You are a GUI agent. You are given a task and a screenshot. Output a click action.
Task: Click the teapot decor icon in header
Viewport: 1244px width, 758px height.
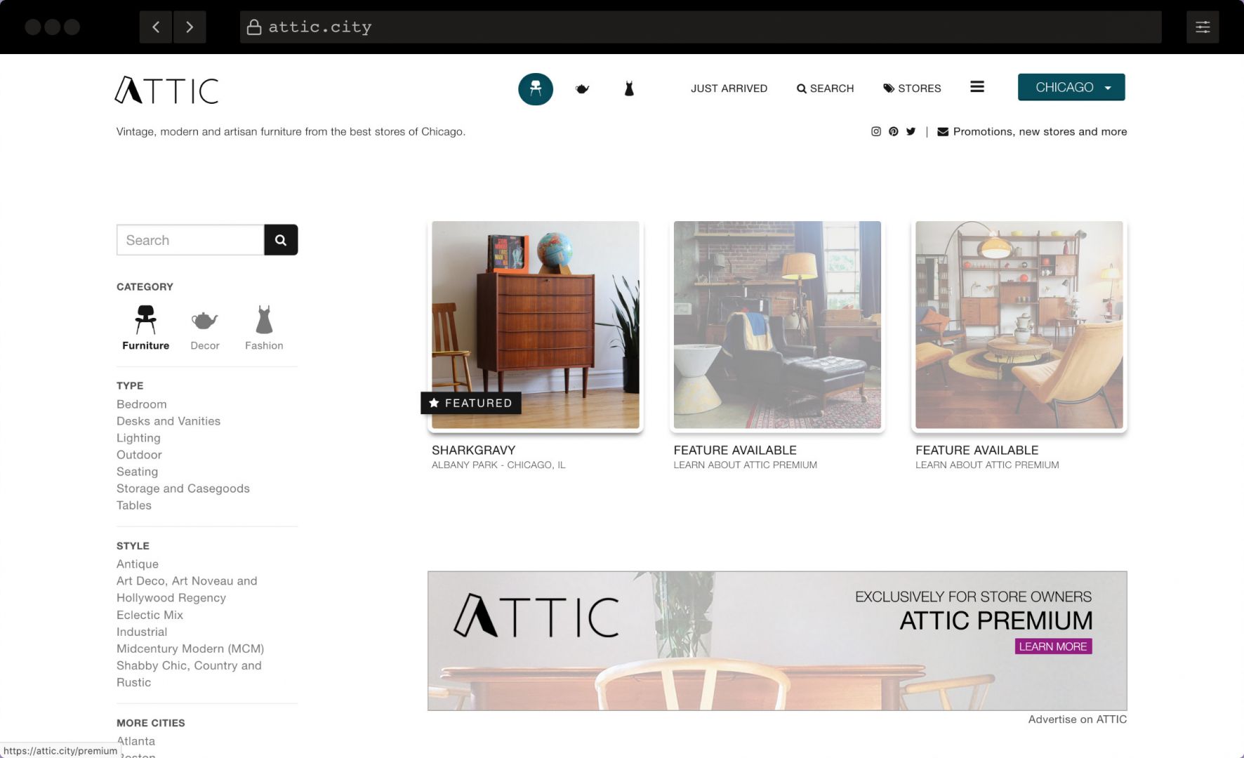coord(582,89)
